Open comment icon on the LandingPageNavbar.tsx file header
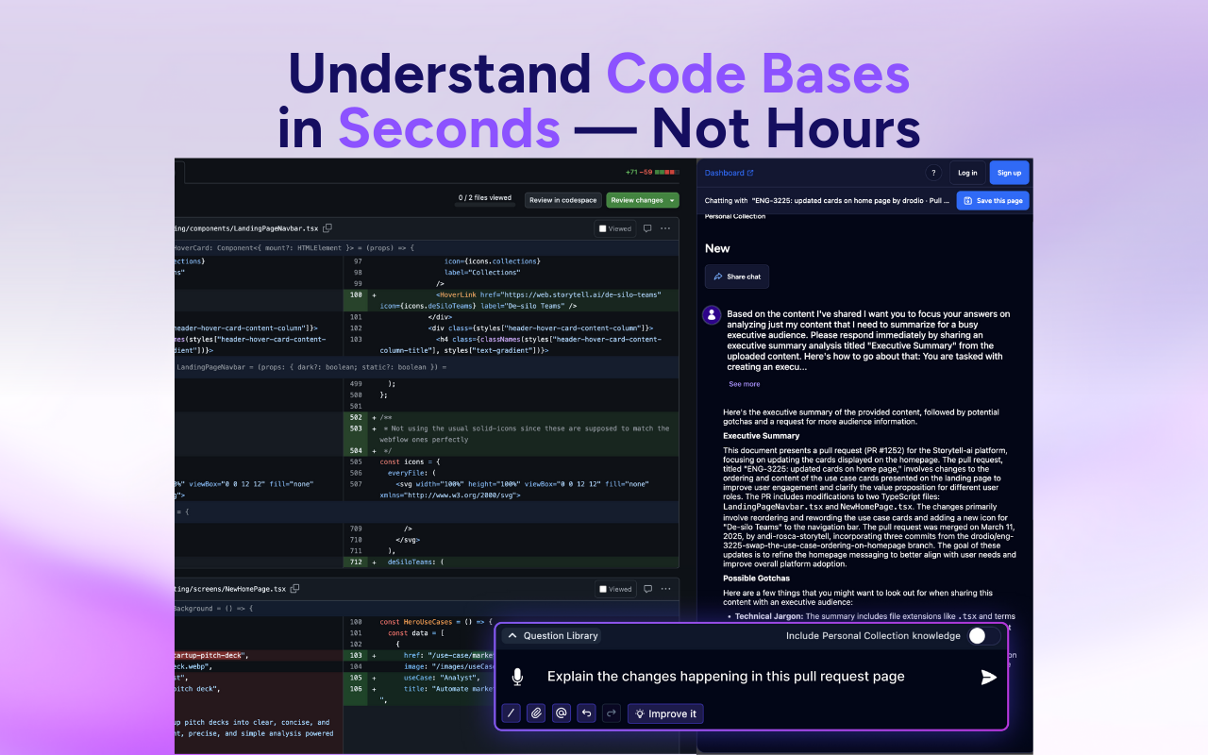The image size is (1208, 755). [647, 228]
